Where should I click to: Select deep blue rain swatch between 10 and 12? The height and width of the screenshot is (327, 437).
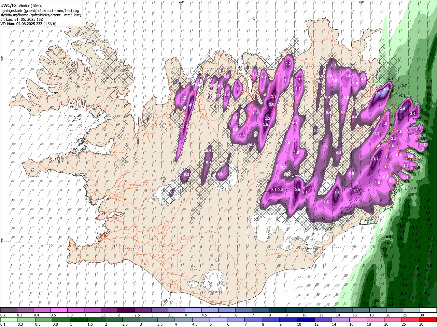[306, 320]
